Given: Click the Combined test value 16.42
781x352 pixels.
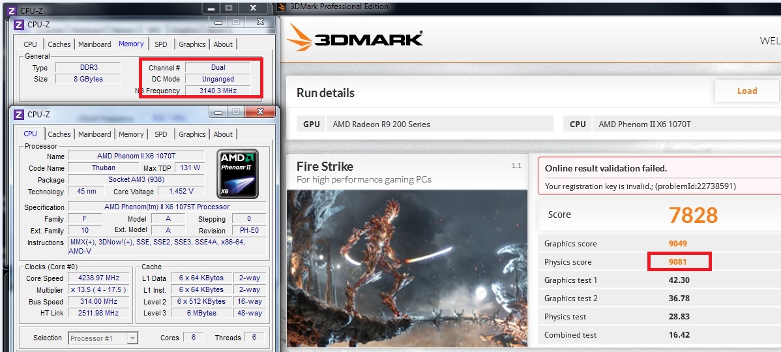Looking at the screenshot, I should pyautogui.click(x=679, y=335).
